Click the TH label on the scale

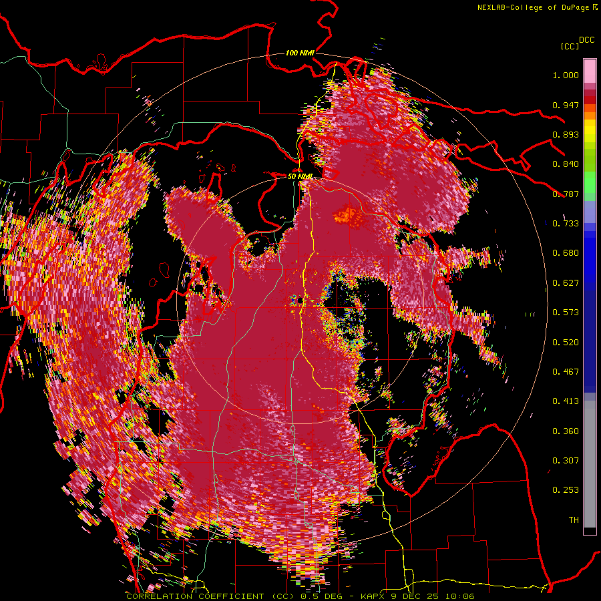point(574,520)
